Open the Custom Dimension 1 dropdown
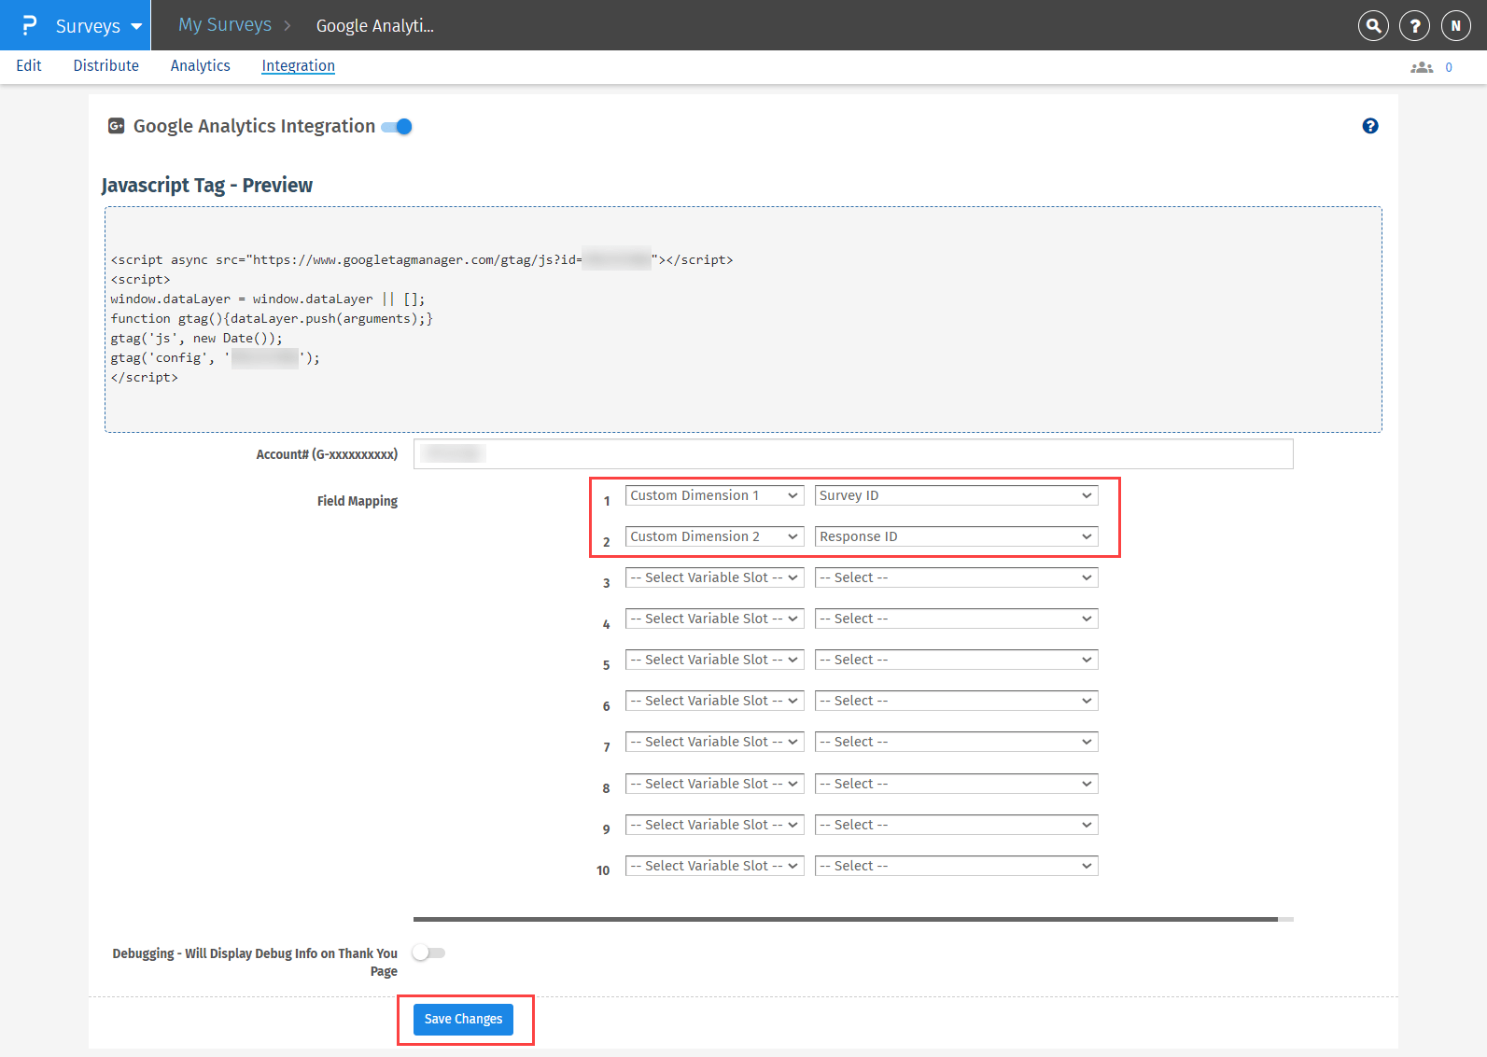This screenshot has width=1487, height=1057. point(714,495)
